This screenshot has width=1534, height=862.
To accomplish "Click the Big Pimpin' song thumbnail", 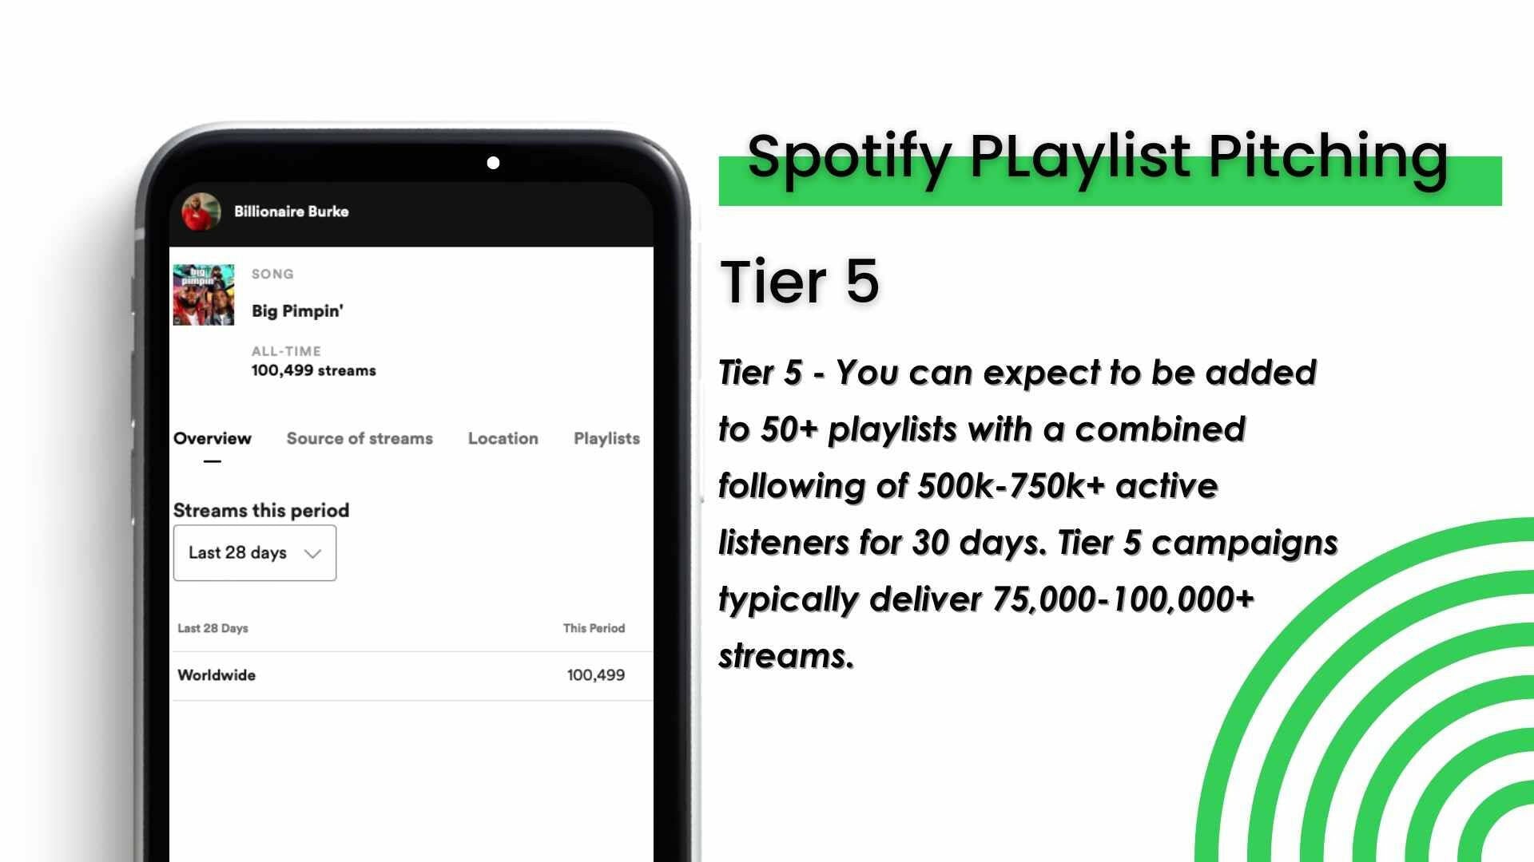I will pyautogui.click(x=204, y=293).
